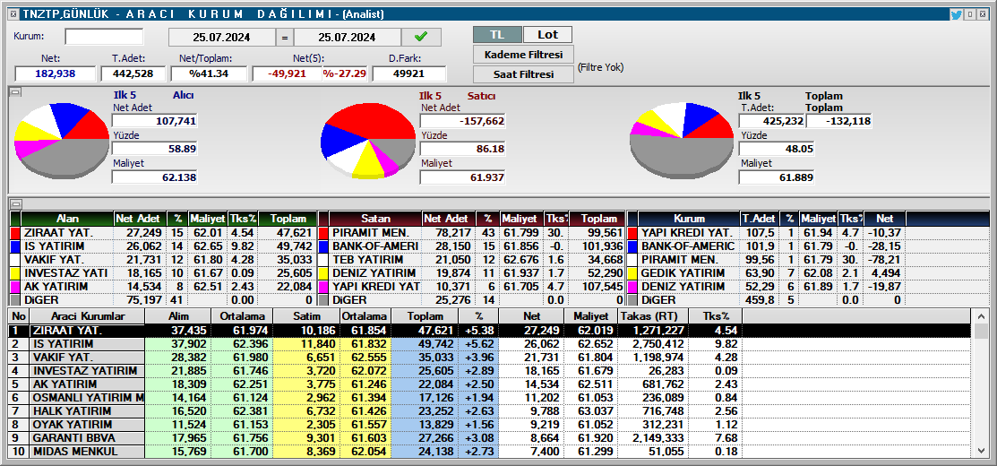Click the start date 25.07.2024 field

(222, 38)
